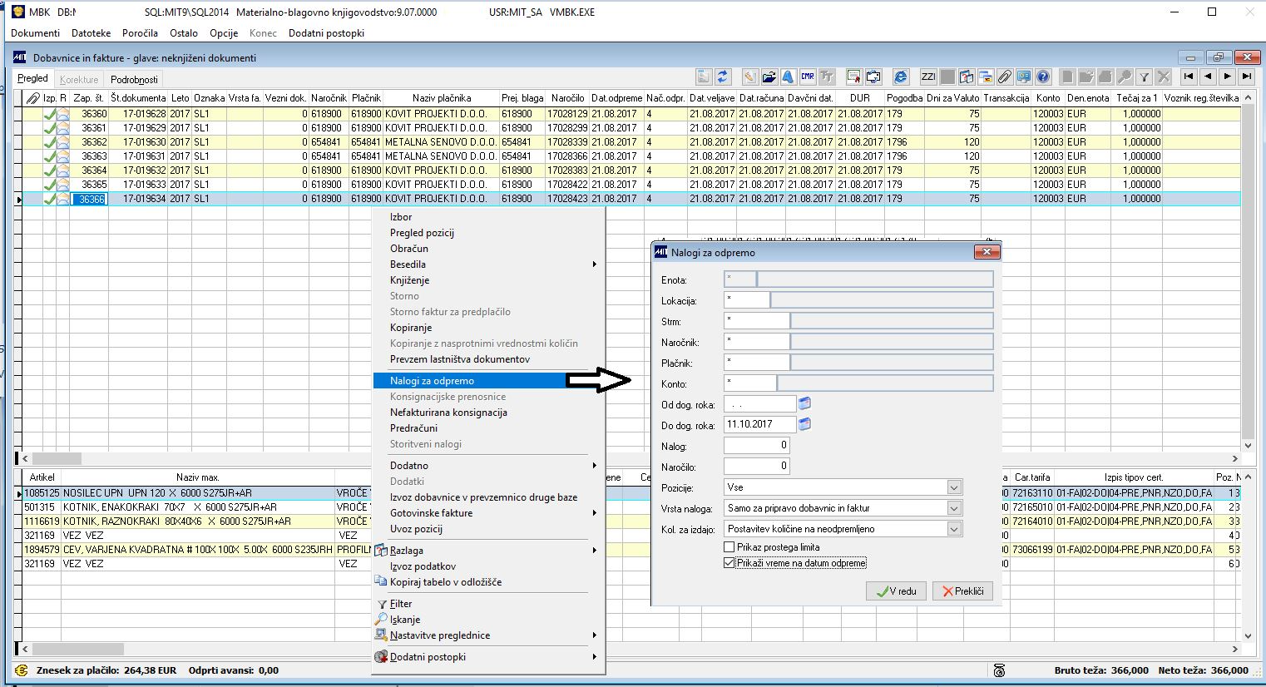The height and width of the screenshot is (687, 1266).
Task: Click the open folder toolbar icon
Action: point(769,77)
